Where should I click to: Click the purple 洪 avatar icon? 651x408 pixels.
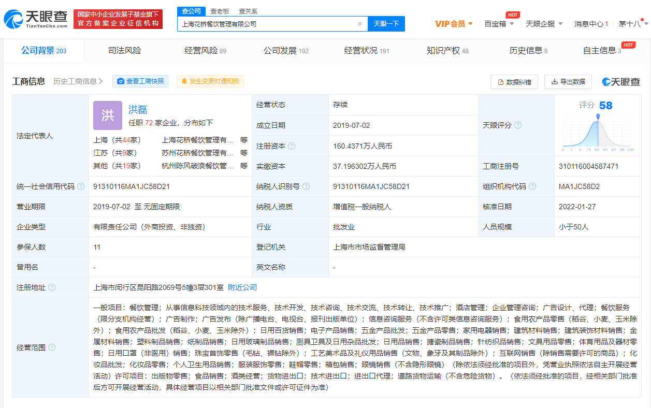pos(108,115)
